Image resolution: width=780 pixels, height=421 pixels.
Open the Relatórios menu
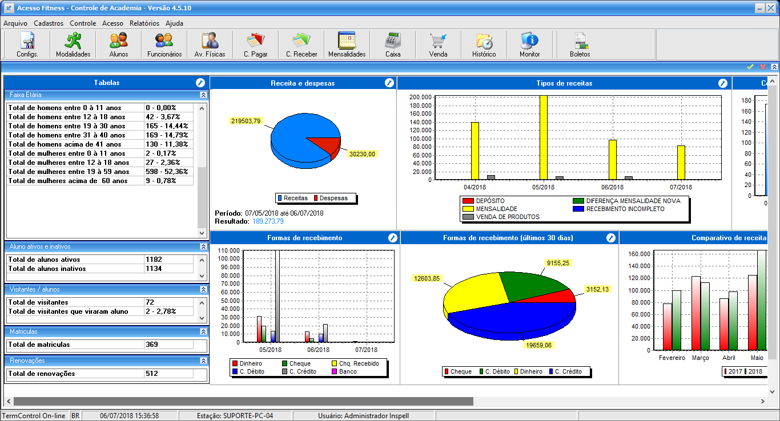pos(144,23)
